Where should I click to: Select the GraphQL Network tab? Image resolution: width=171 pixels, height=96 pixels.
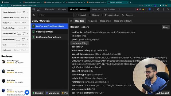pyautogui.click(x=79, y=10)
